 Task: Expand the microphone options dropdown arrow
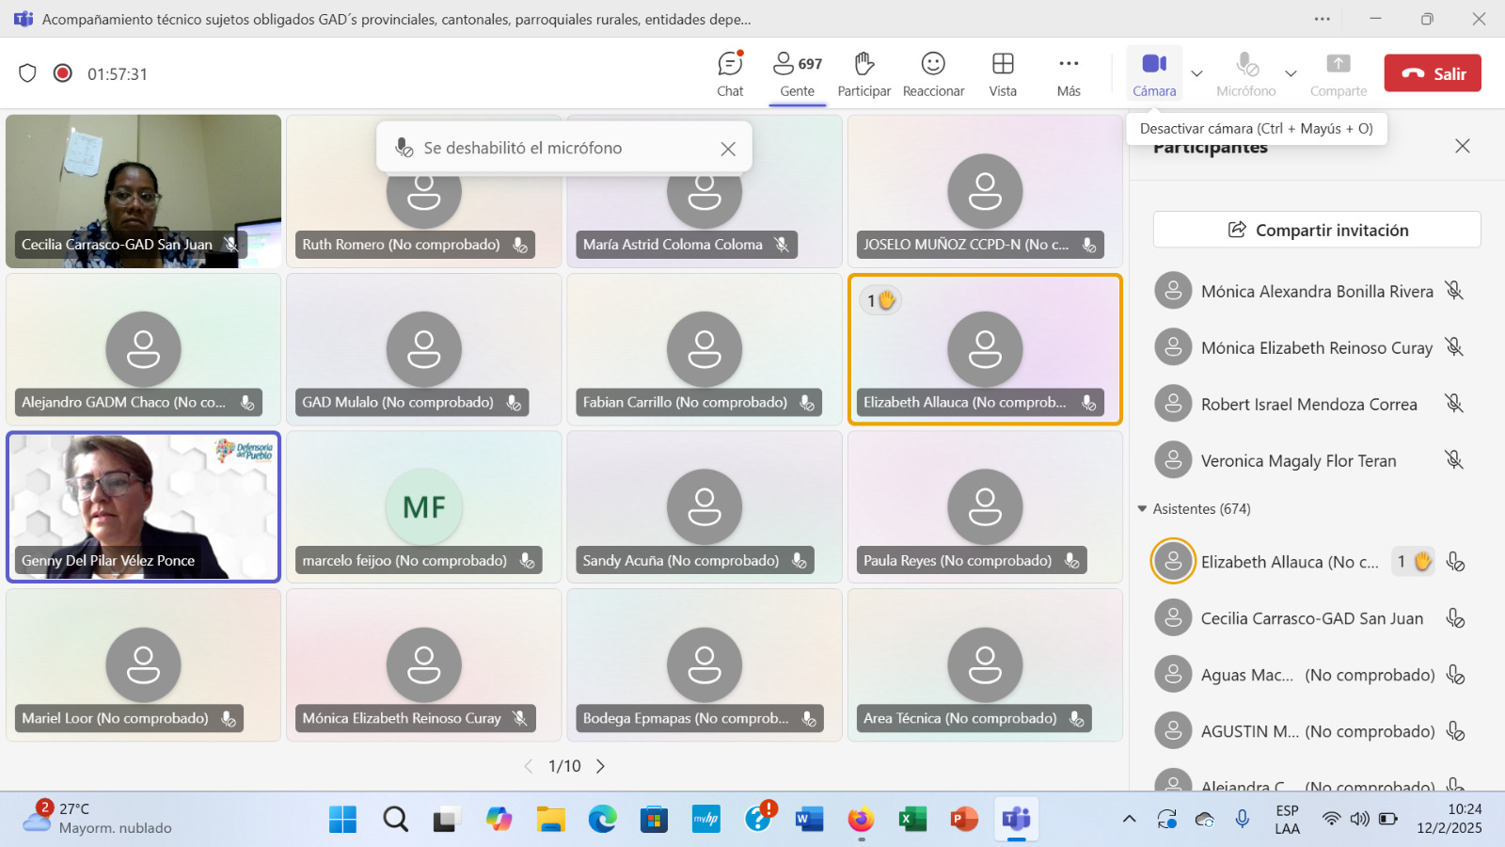tap(1291, 73)
